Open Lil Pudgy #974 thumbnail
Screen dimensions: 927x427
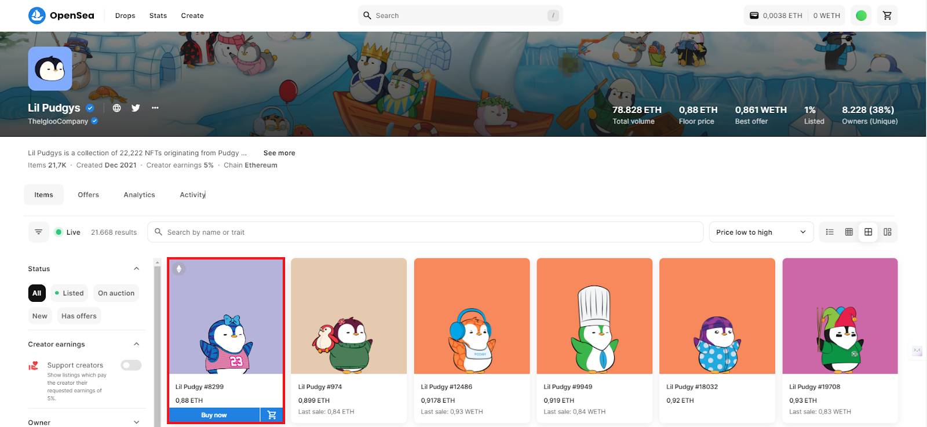point(349,316)
